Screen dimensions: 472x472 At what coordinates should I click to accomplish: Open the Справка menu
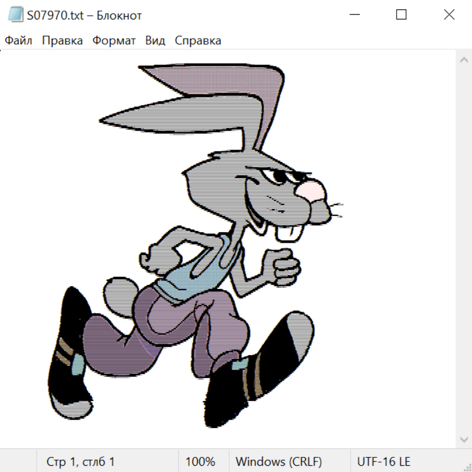coord(198,41)
